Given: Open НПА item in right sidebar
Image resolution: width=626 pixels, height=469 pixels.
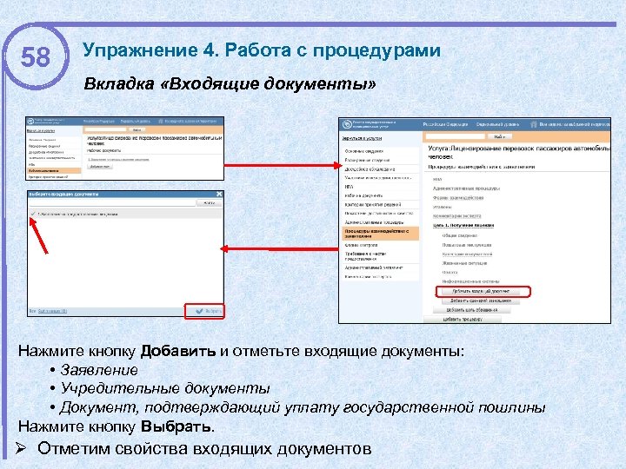Looking at the screenshot, I should pyautogui.click(x=349, y=187).
